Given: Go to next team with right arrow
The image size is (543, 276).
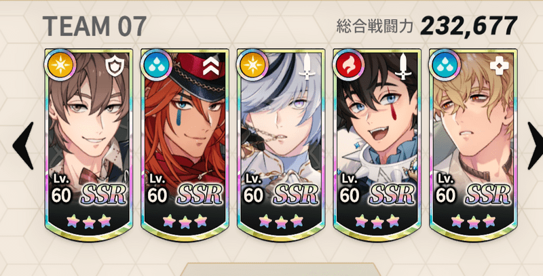Looking at the screenshot, I should coord(535,146).
